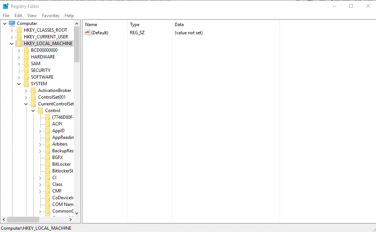This screenshot has height=232, width=376.
Task: Click the SAM folder icon
Action: point(27,64)
